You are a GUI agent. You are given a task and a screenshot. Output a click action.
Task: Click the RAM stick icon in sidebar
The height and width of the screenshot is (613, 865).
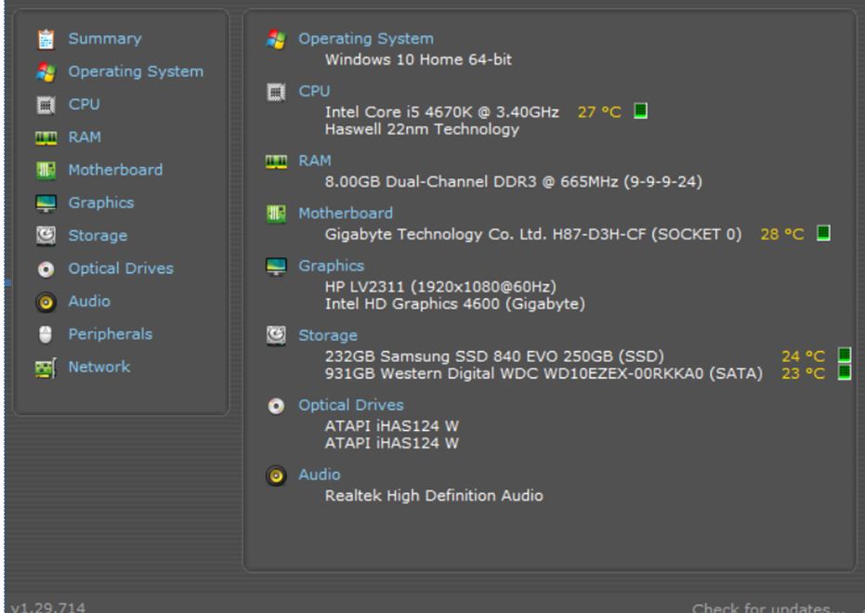tap(46, 137)
